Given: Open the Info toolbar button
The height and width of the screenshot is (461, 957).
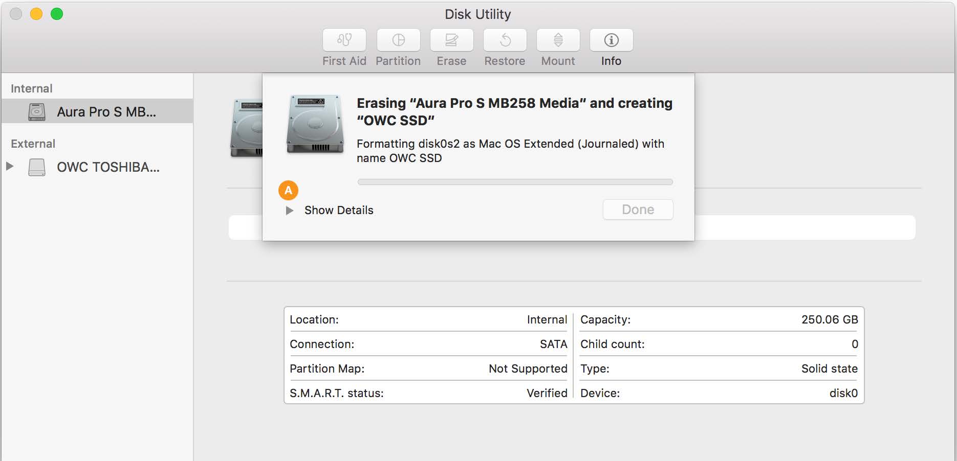Looking at the screenshot, I should tap(611, 40).
